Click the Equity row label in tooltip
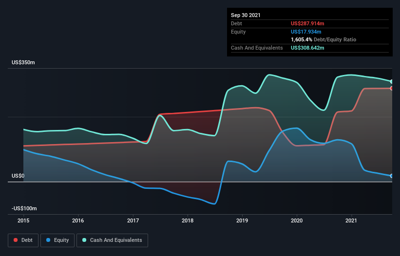The width and height of the screenshot is (400, 256). click(238, 32)
